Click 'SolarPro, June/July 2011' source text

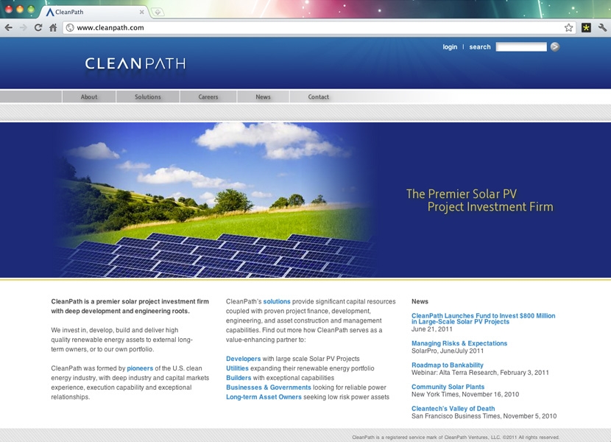448,351
